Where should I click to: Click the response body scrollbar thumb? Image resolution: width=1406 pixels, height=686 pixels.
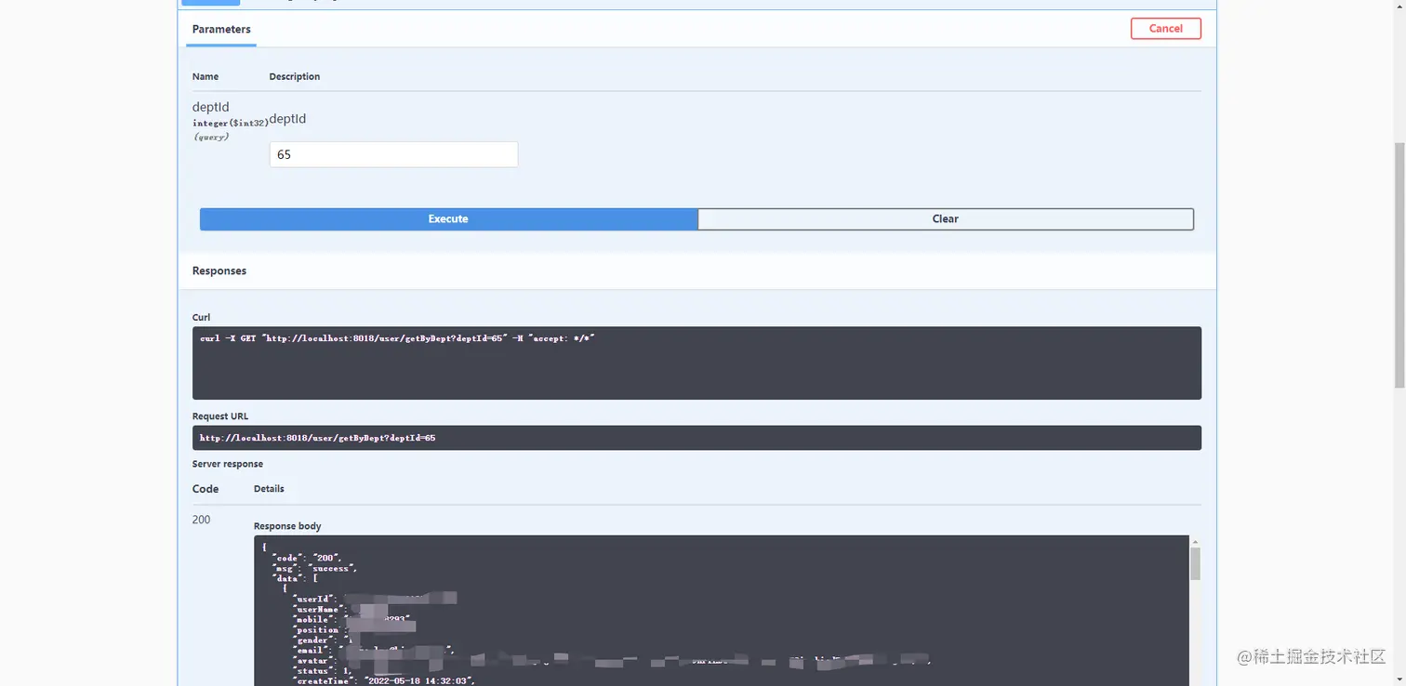pyautogui.click(x=1195, y=563)
